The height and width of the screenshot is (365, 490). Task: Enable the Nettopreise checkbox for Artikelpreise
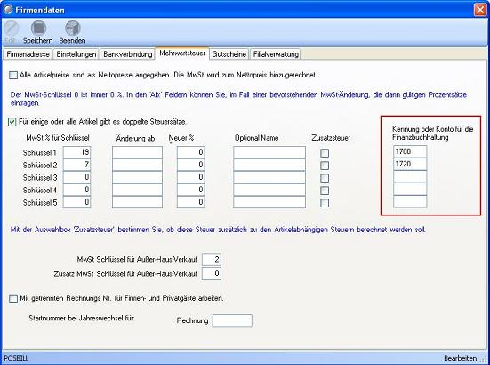tap(13, 76)
